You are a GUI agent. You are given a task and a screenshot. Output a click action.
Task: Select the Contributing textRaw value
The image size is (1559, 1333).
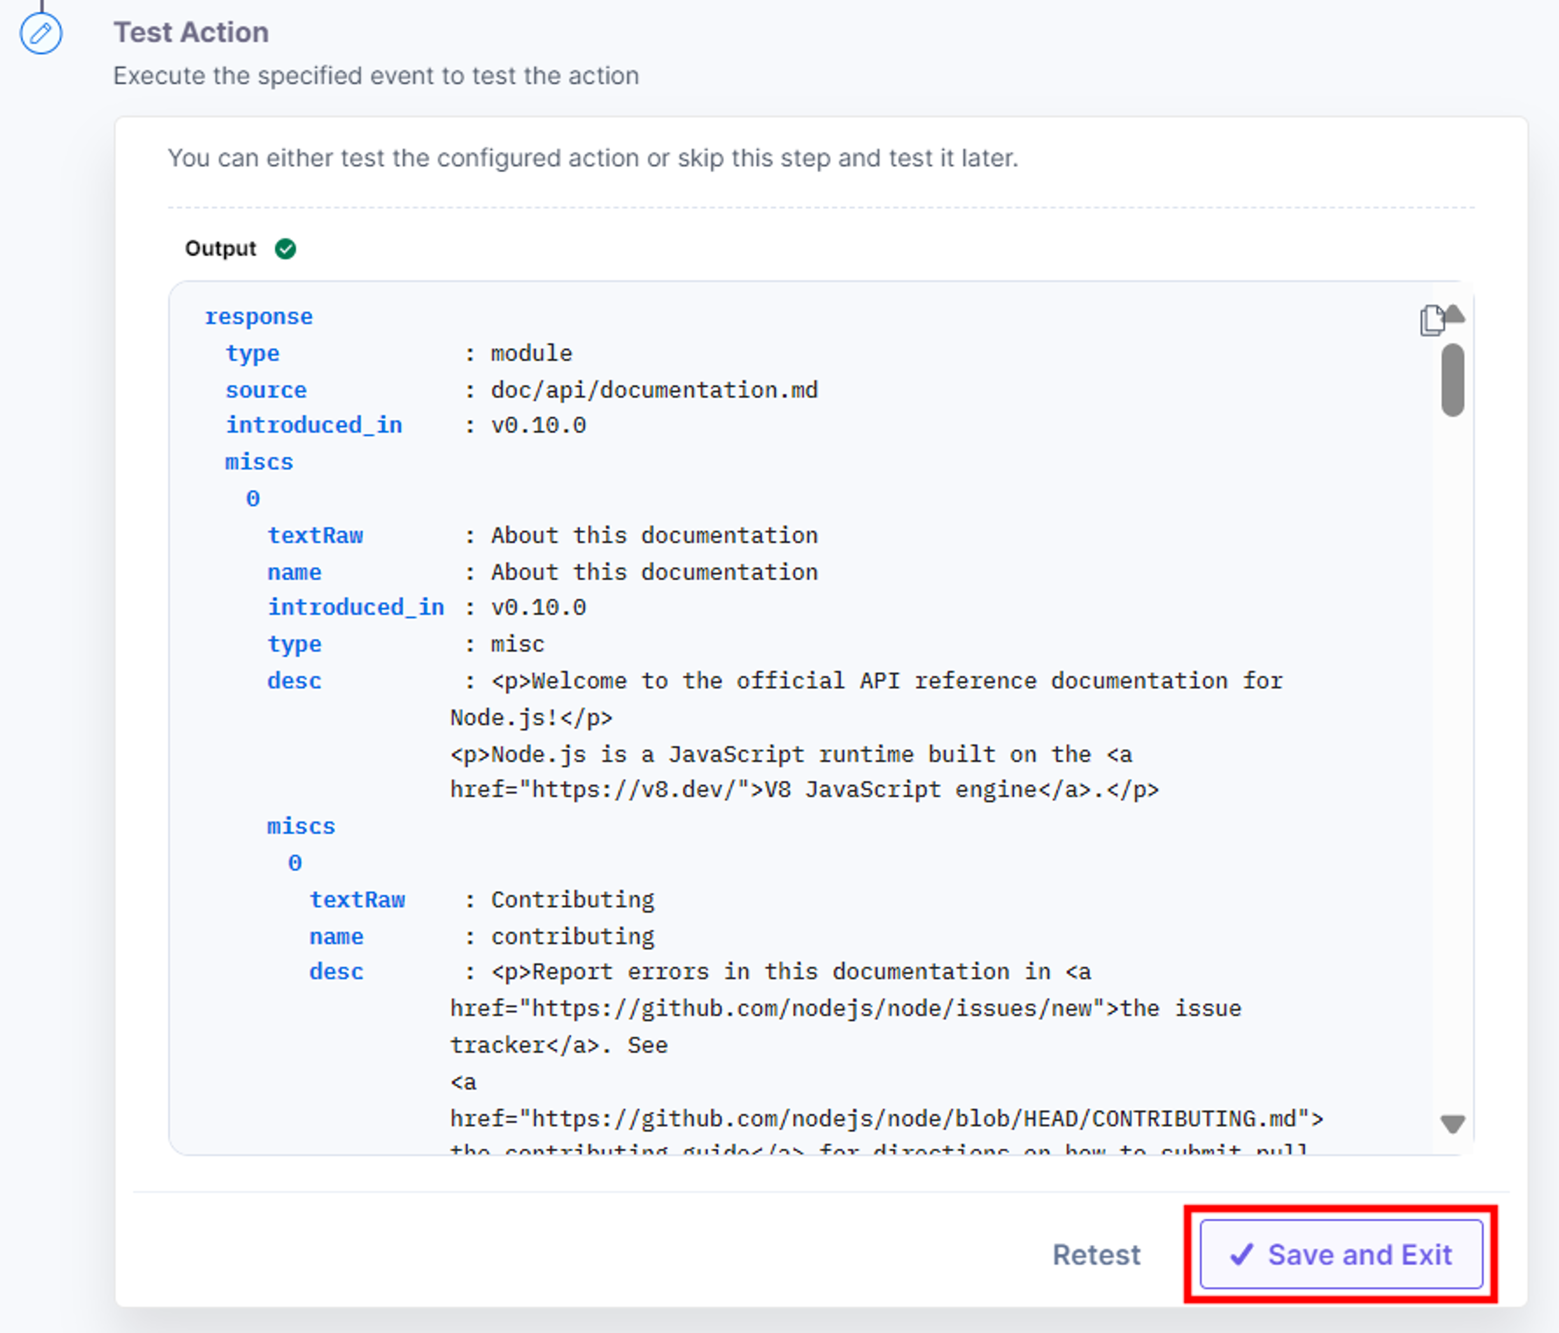pyautogui.click(x=572, y=899)
